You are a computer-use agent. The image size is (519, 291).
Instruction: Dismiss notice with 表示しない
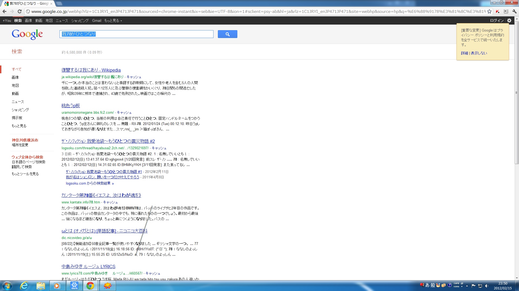point(479,53)
